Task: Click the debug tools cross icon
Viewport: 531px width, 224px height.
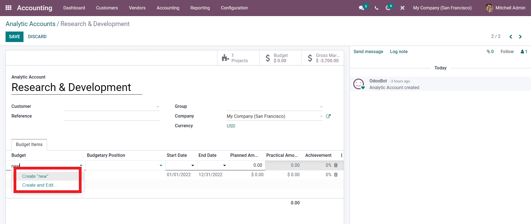Action: [402, 8]
